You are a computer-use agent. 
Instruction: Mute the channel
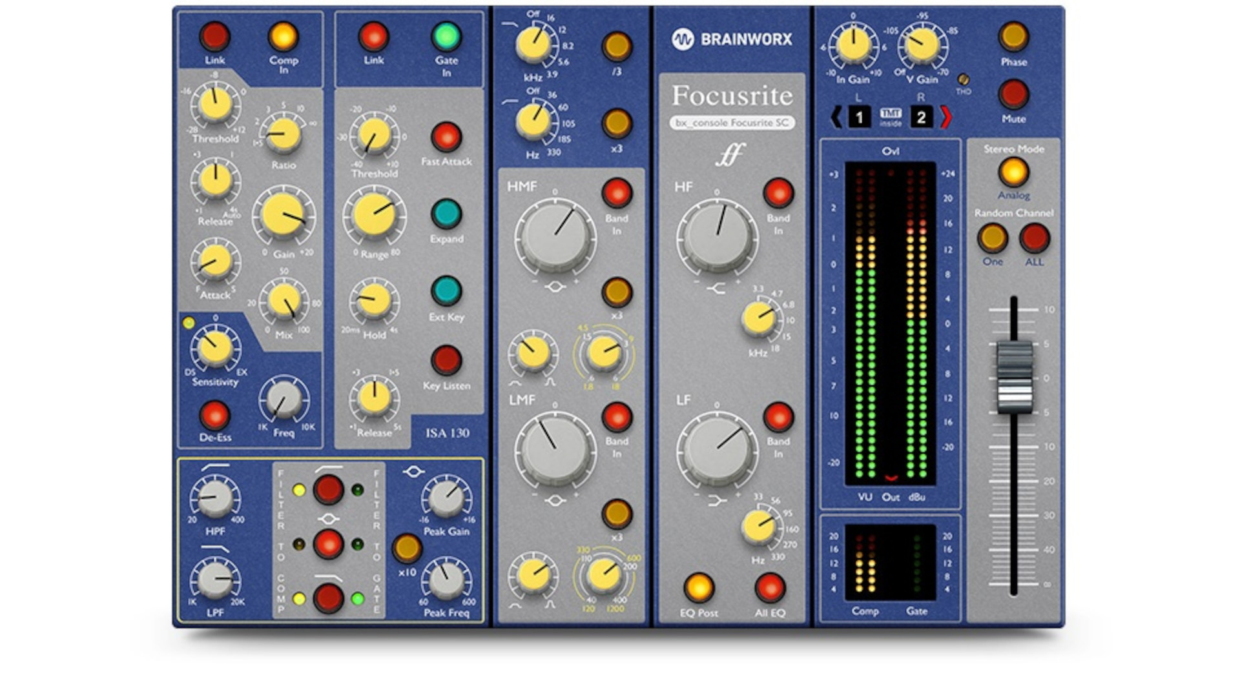point(1014,94)
